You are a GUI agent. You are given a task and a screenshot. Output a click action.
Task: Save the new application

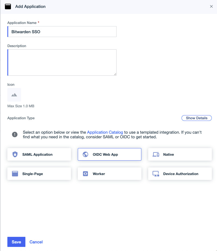coord(16,242)
